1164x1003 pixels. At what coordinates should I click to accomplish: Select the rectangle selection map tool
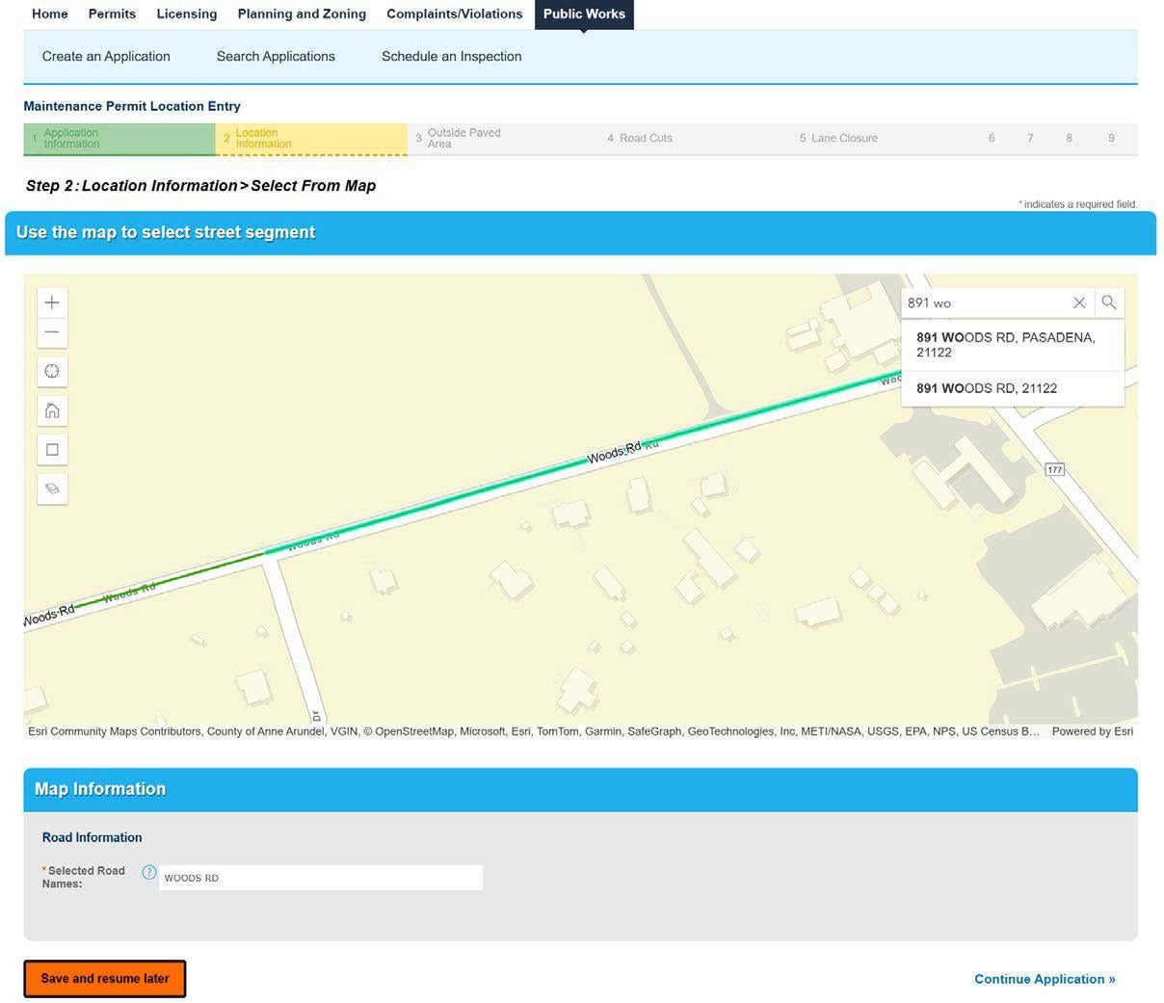pos(51,448)
